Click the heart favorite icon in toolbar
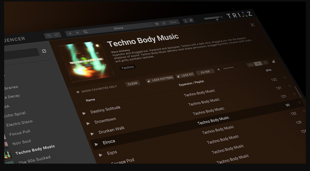This screenshot has height=171, width=310. point(157,24)
